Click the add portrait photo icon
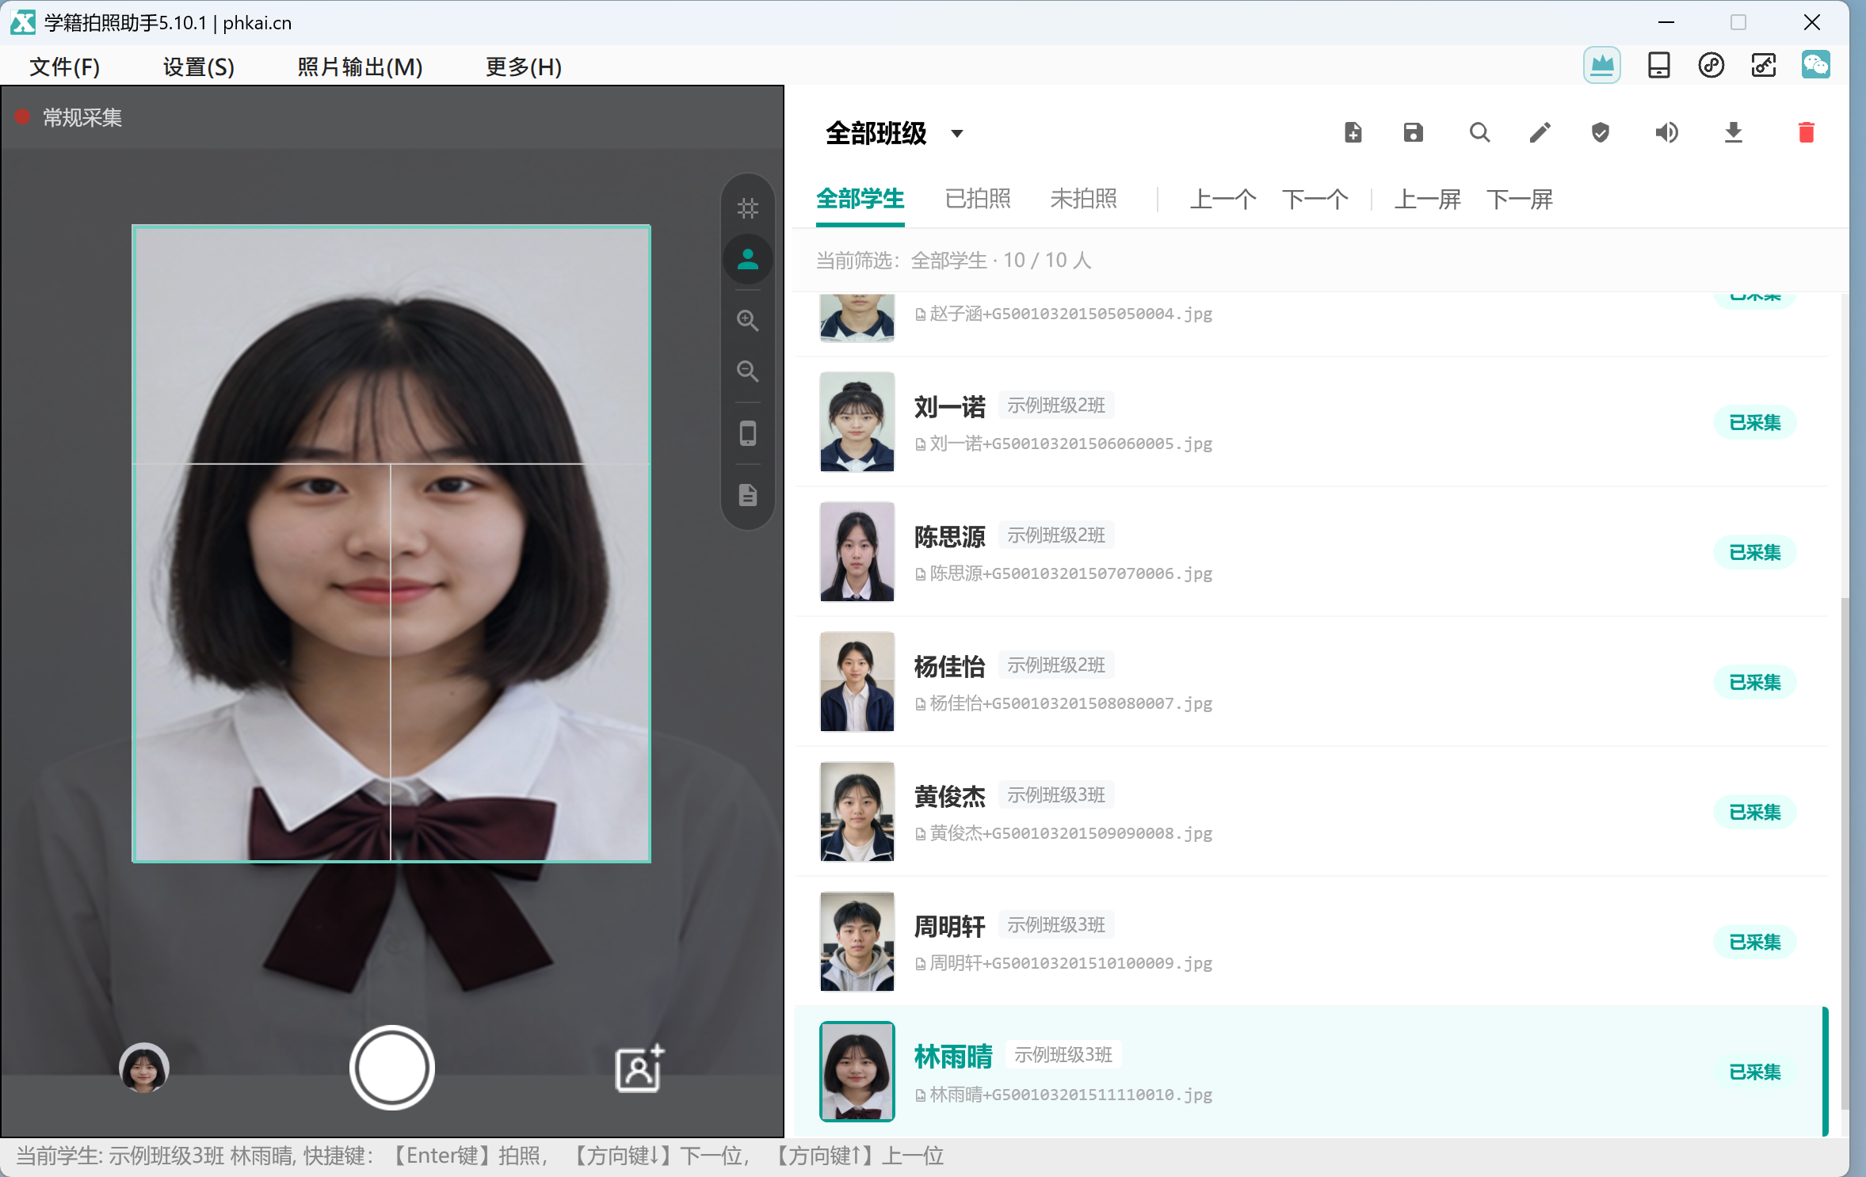The image size is (1866, 1177). tap(639, 1068)
